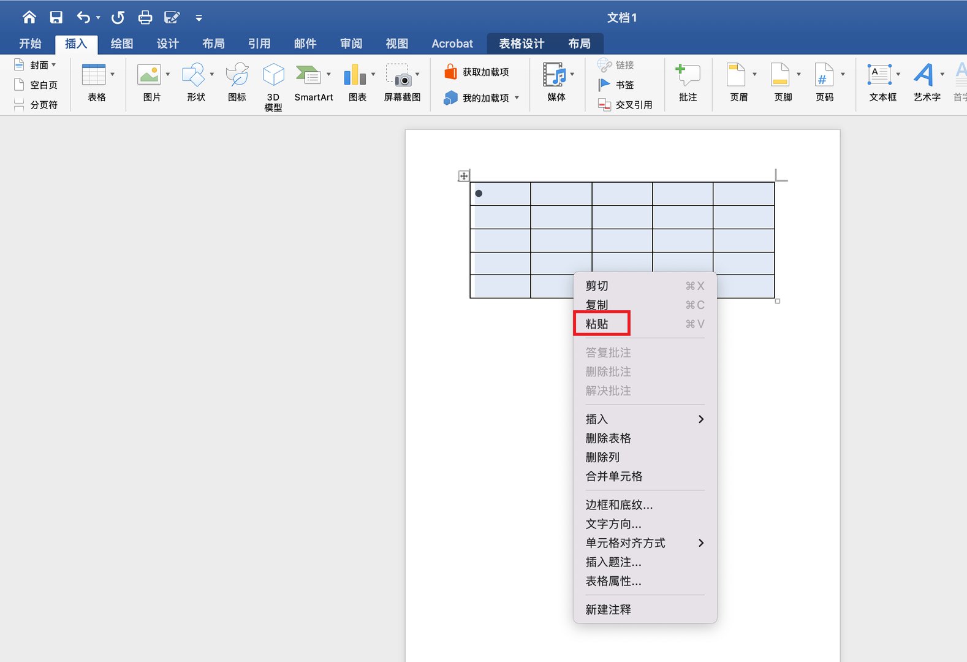Expand the 表格 dropdown arrow

click(112, 74)
